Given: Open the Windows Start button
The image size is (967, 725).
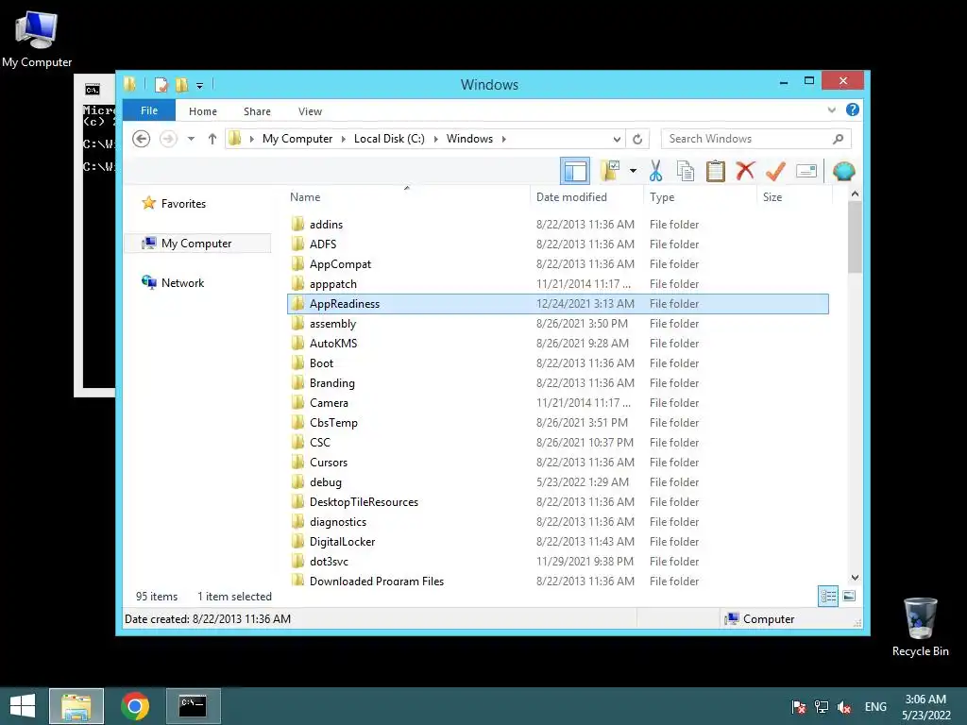Looking at the screenshot, I should pyautogui.click(x=23, y=706).
